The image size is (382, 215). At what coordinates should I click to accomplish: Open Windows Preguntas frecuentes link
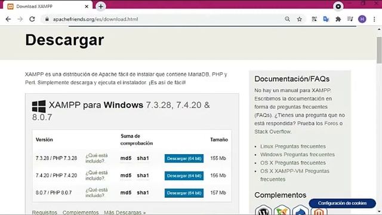coord(297,155)
